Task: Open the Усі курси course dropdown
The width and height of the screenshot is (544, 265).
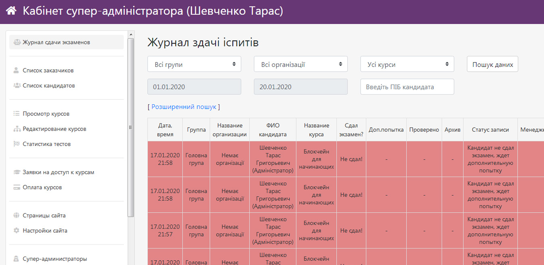Action: coord(407,64)
